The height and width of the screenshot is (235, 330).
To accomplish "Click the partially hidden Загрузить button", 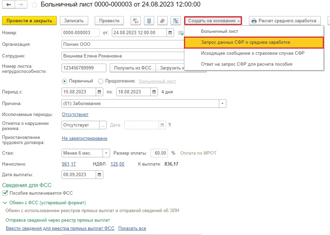I will (170, 68).
